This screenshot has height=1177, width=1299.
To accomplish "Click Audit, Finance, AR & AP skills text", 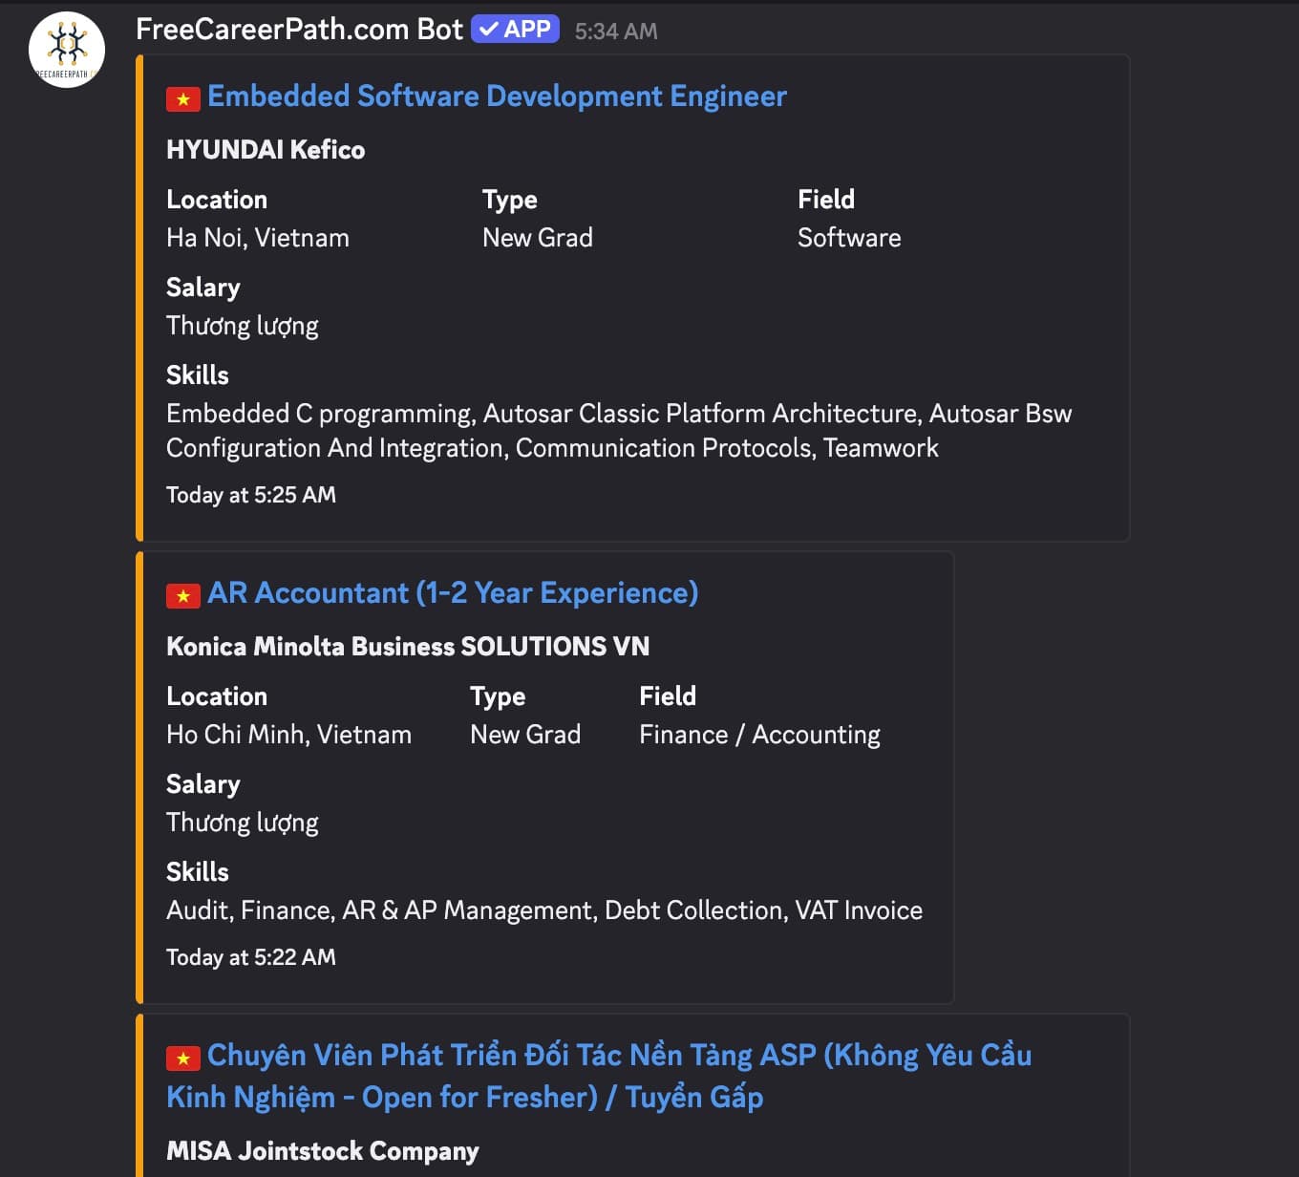I will (x=544, y=910).
